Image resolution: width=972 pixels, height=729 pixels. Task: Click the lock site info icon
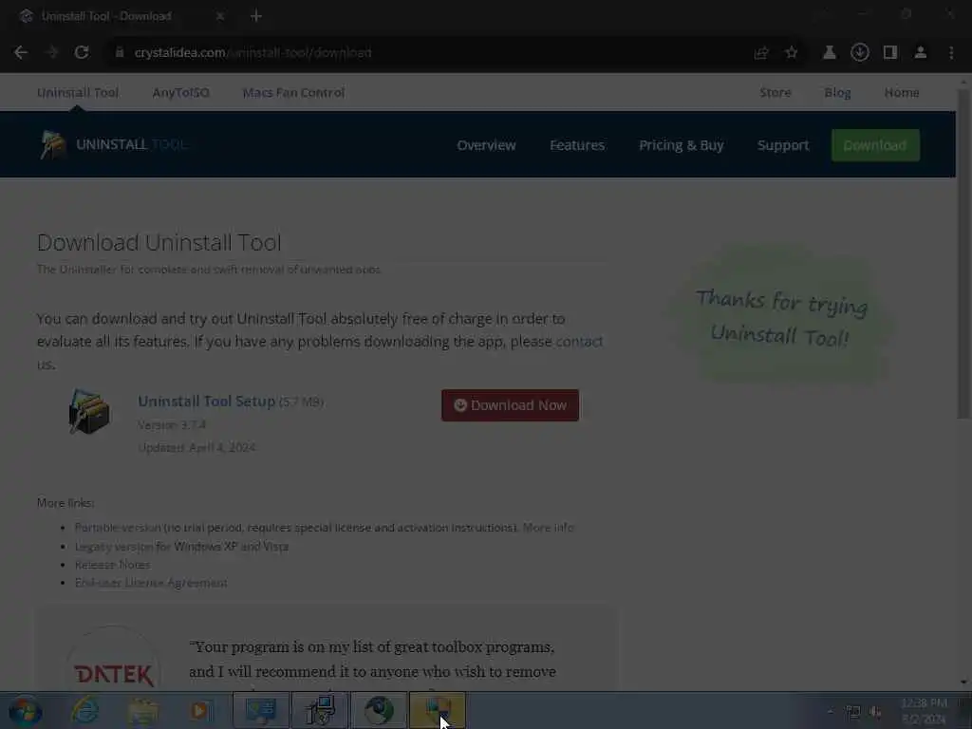tap(120, 53)
